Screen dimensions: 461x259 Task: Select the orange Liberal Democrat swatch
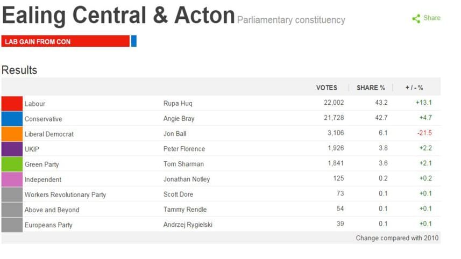(x=12, y=134)
